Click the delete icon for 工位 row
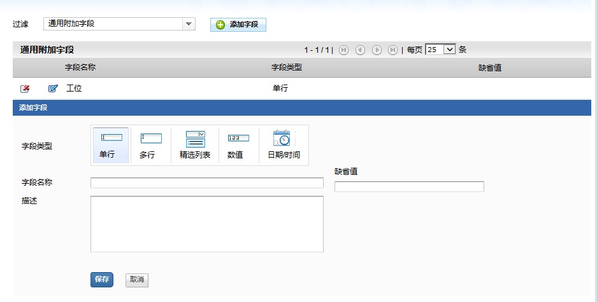 pos(25,88)
